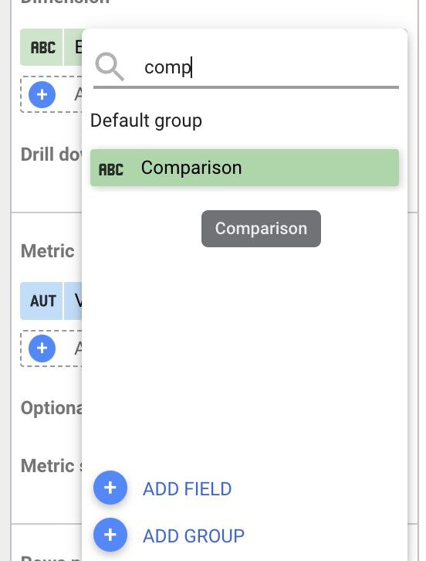Image resolution: width=426 pixels, height=561 pixels.
Task: Click the Optional metrics label
Action: click(51, 408)
